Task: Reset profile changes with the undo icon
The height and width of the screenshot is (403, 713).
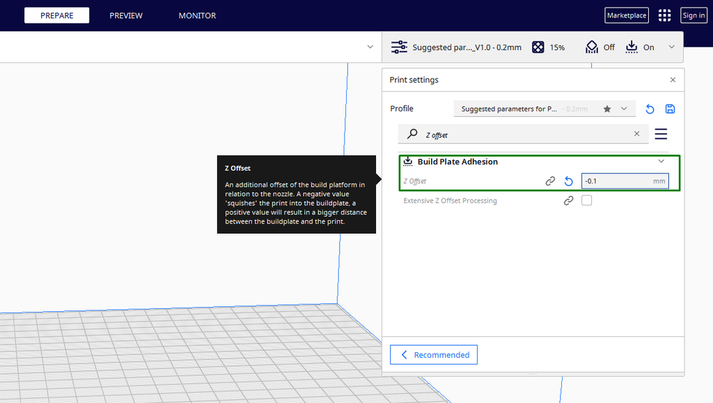Action: point(650,109)
